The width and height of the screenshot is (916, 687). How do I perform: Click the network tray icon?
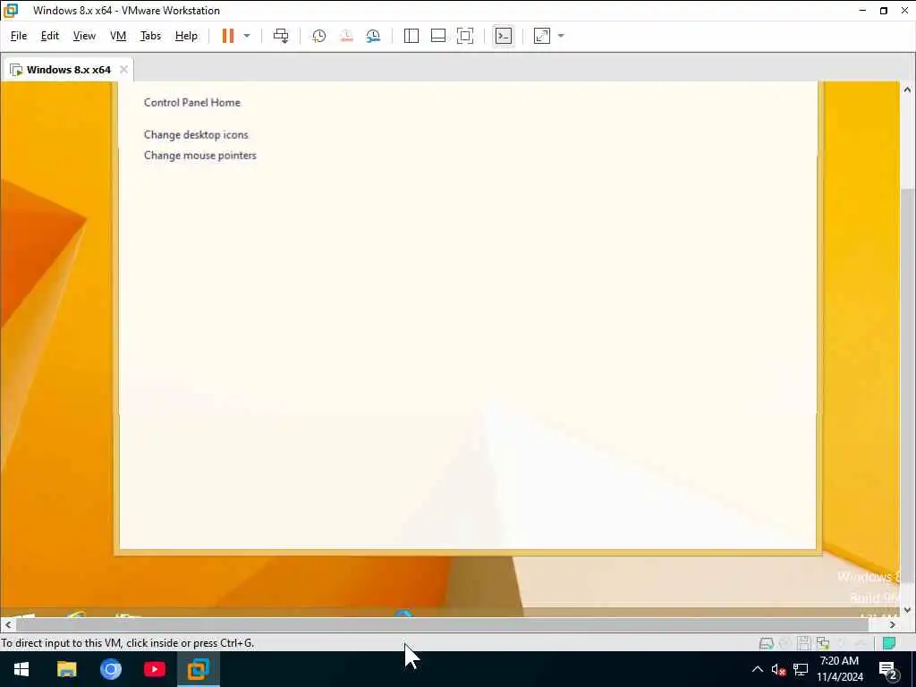pyautogui.click(x=801, y=669)
